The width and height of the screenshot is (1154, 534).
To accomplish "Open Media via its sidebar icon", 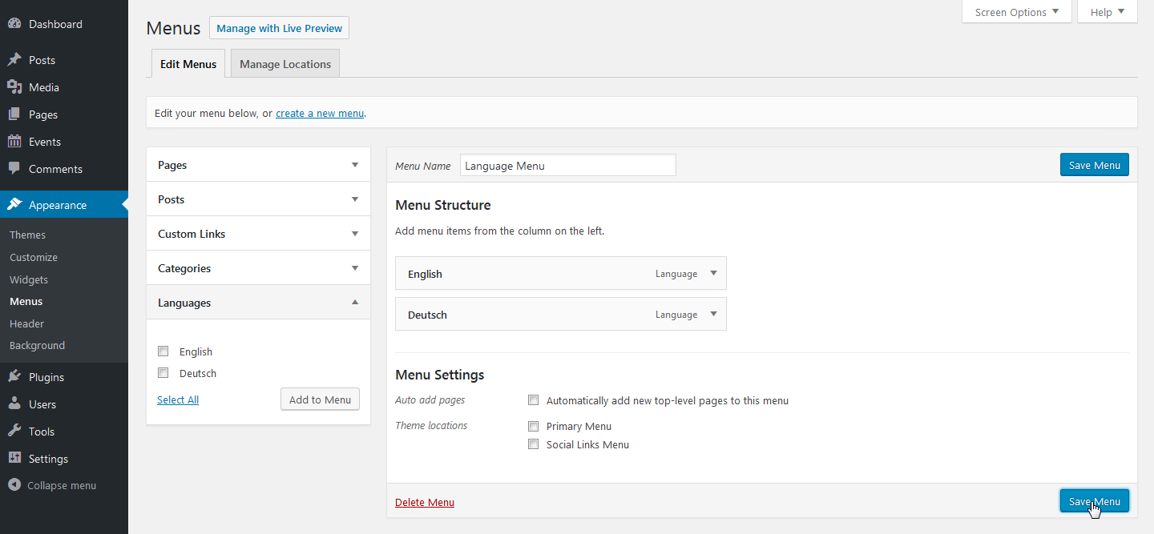I will click(x=14, y=87).
